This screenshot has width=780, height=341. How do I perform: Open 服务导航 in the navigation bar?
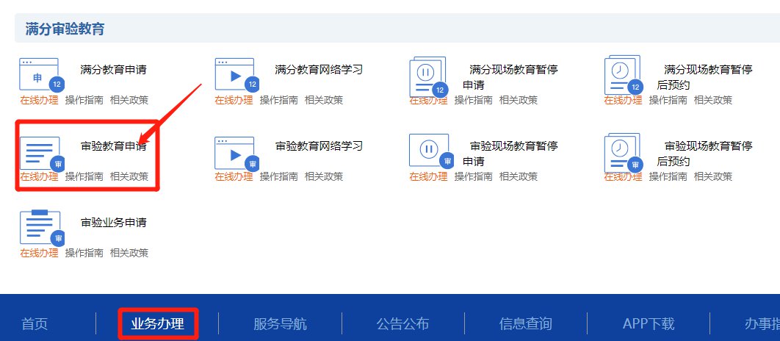[280, 323]
